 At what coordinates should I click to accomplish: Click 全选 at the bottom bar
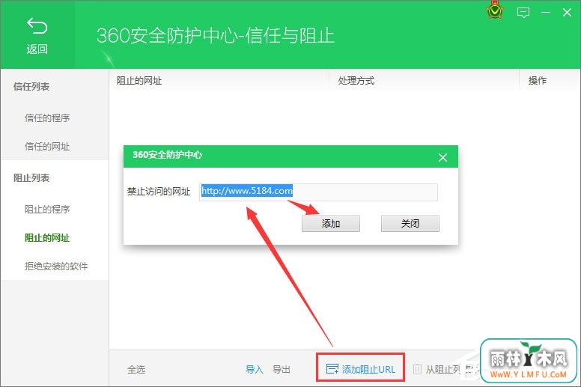(x=136, y=369)
